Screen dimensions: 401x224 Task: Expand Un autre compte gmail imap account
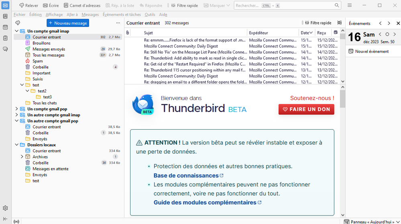pos(16,115)
